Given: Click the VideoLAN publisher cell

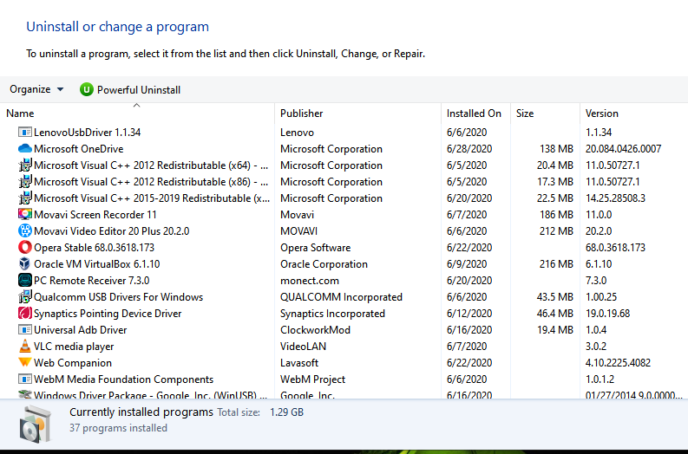Looking at the screenshot, I should pos(303,347).
